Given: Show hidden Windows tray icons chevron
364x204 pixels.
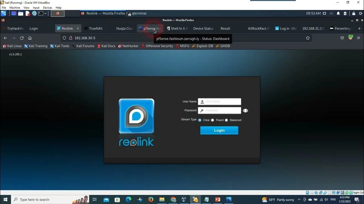Looking at the screenshot, I should tap(300, 199).
